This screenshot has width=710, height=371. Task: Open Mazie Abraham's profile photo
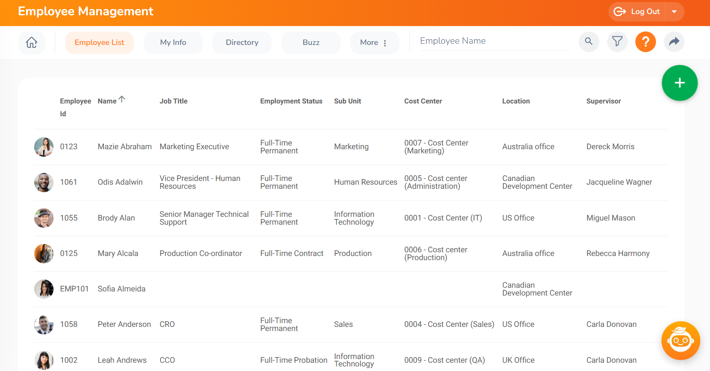pyautogui.click(x=44, y=147)
